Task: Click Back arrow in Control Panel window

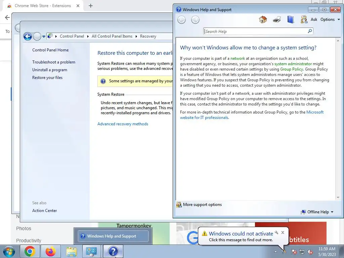Action: point(28,36)
